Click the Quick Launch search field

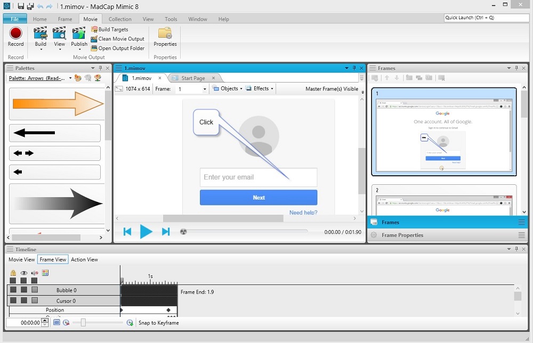tap(487, 18)
